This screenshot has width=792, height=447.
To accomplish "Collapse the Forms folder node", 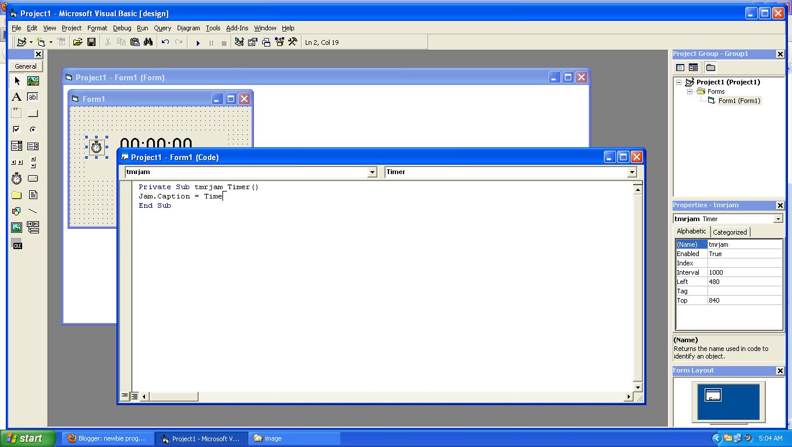I will point(690,91).
